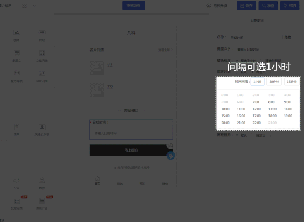
Task: Select the 图片 image module icon
Action: coord(17,32)
